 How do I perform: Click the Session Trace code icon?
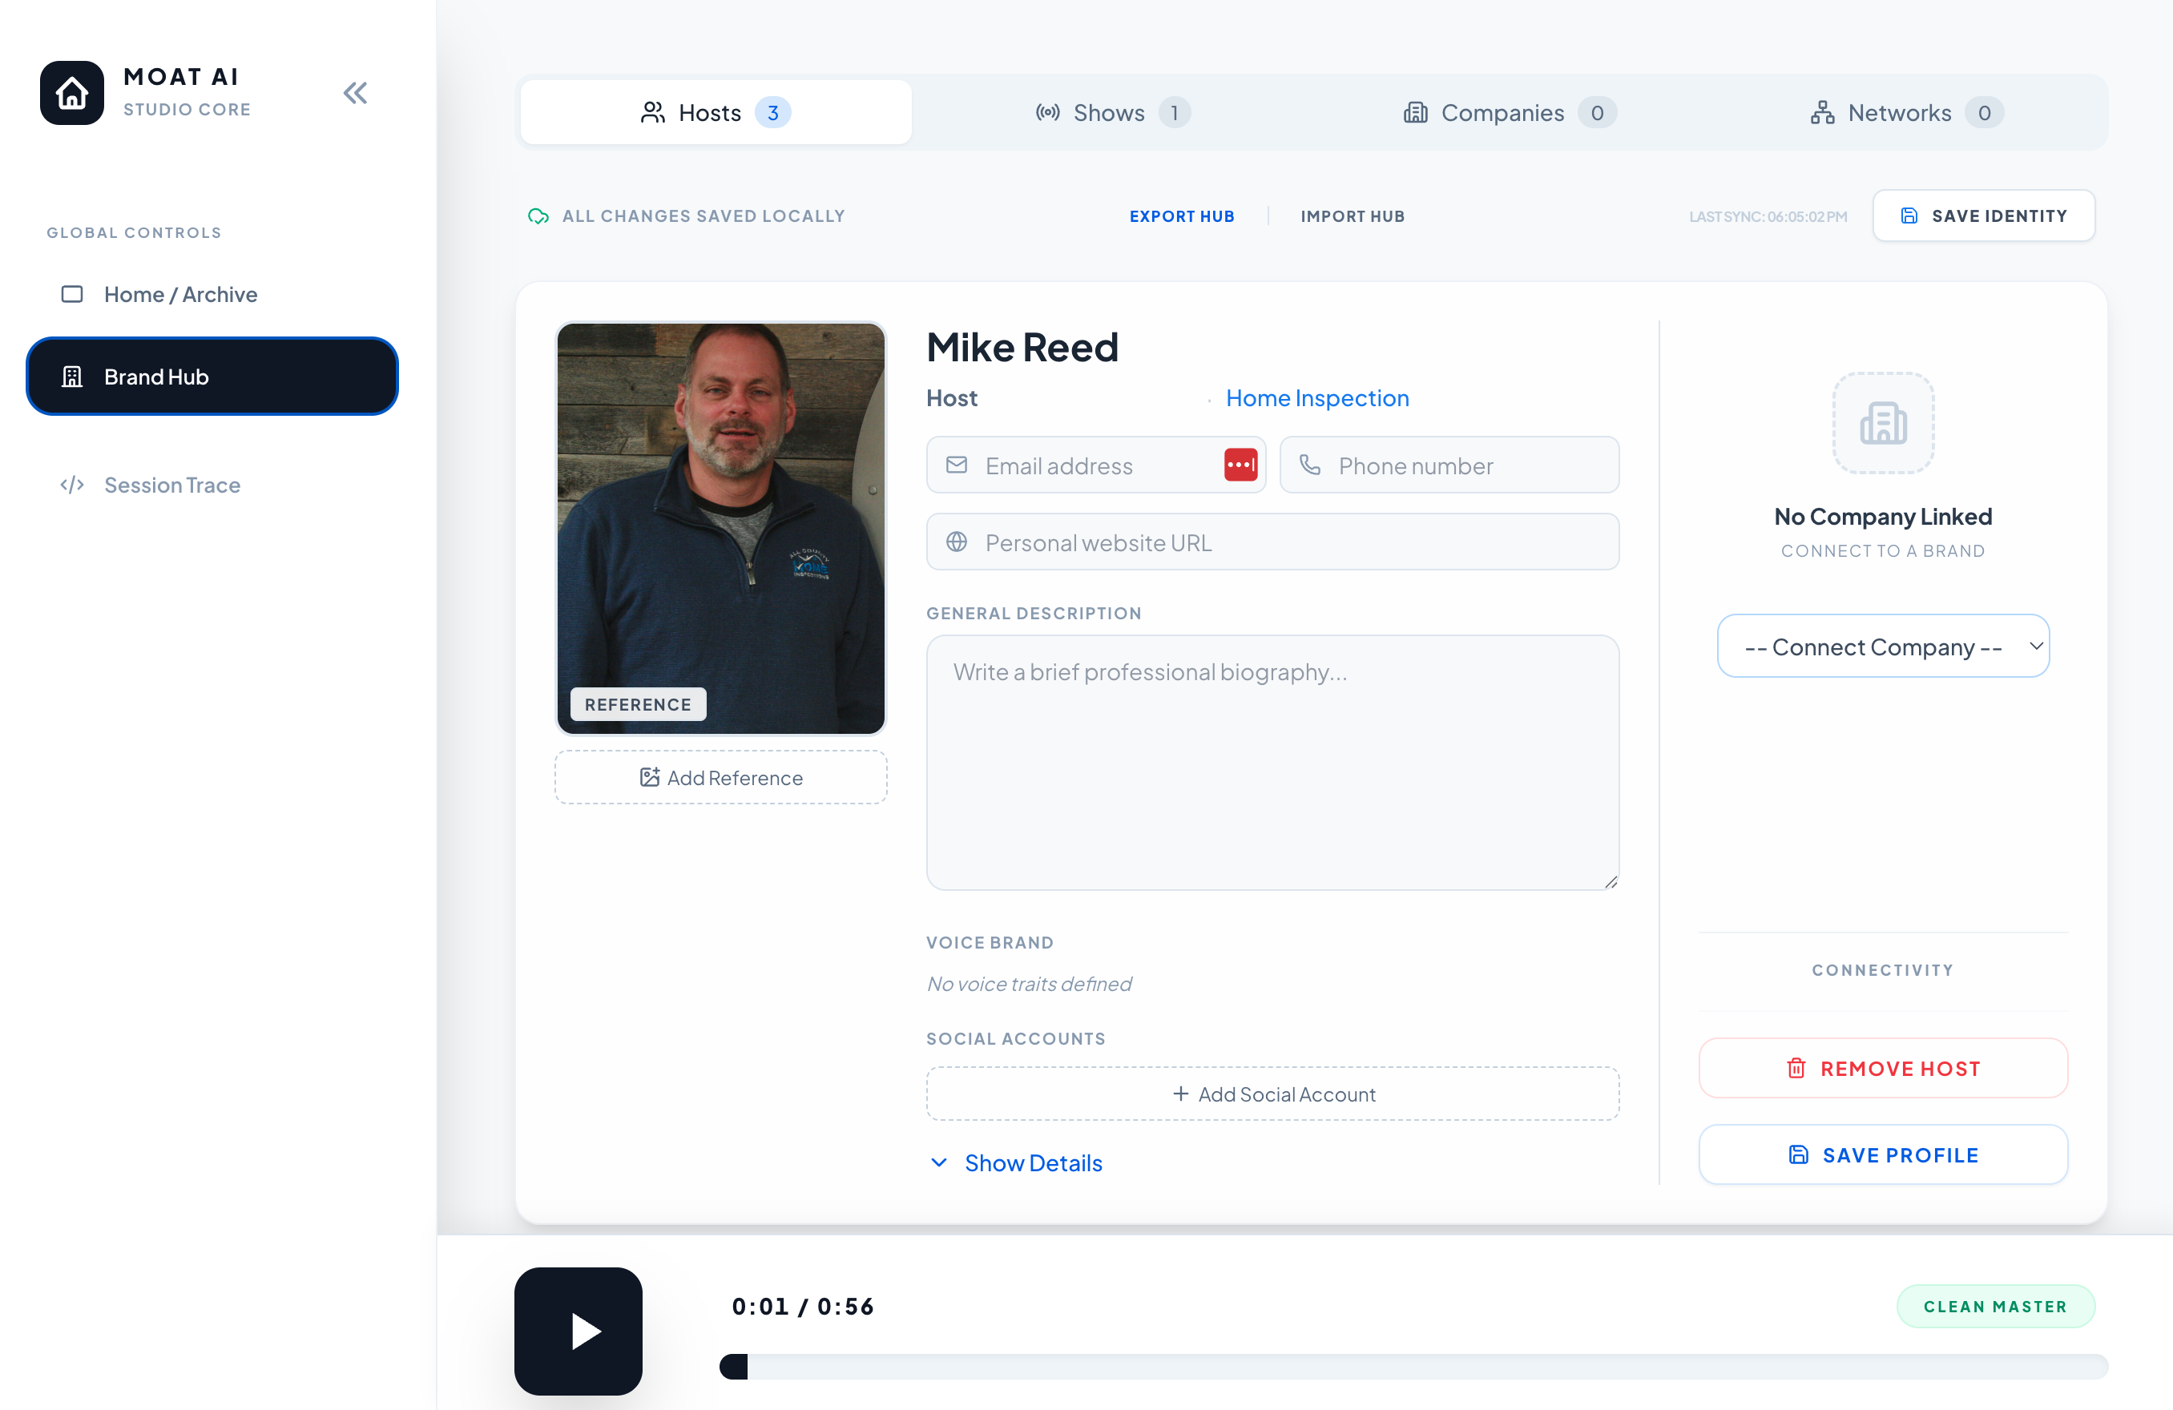point(72,485)
